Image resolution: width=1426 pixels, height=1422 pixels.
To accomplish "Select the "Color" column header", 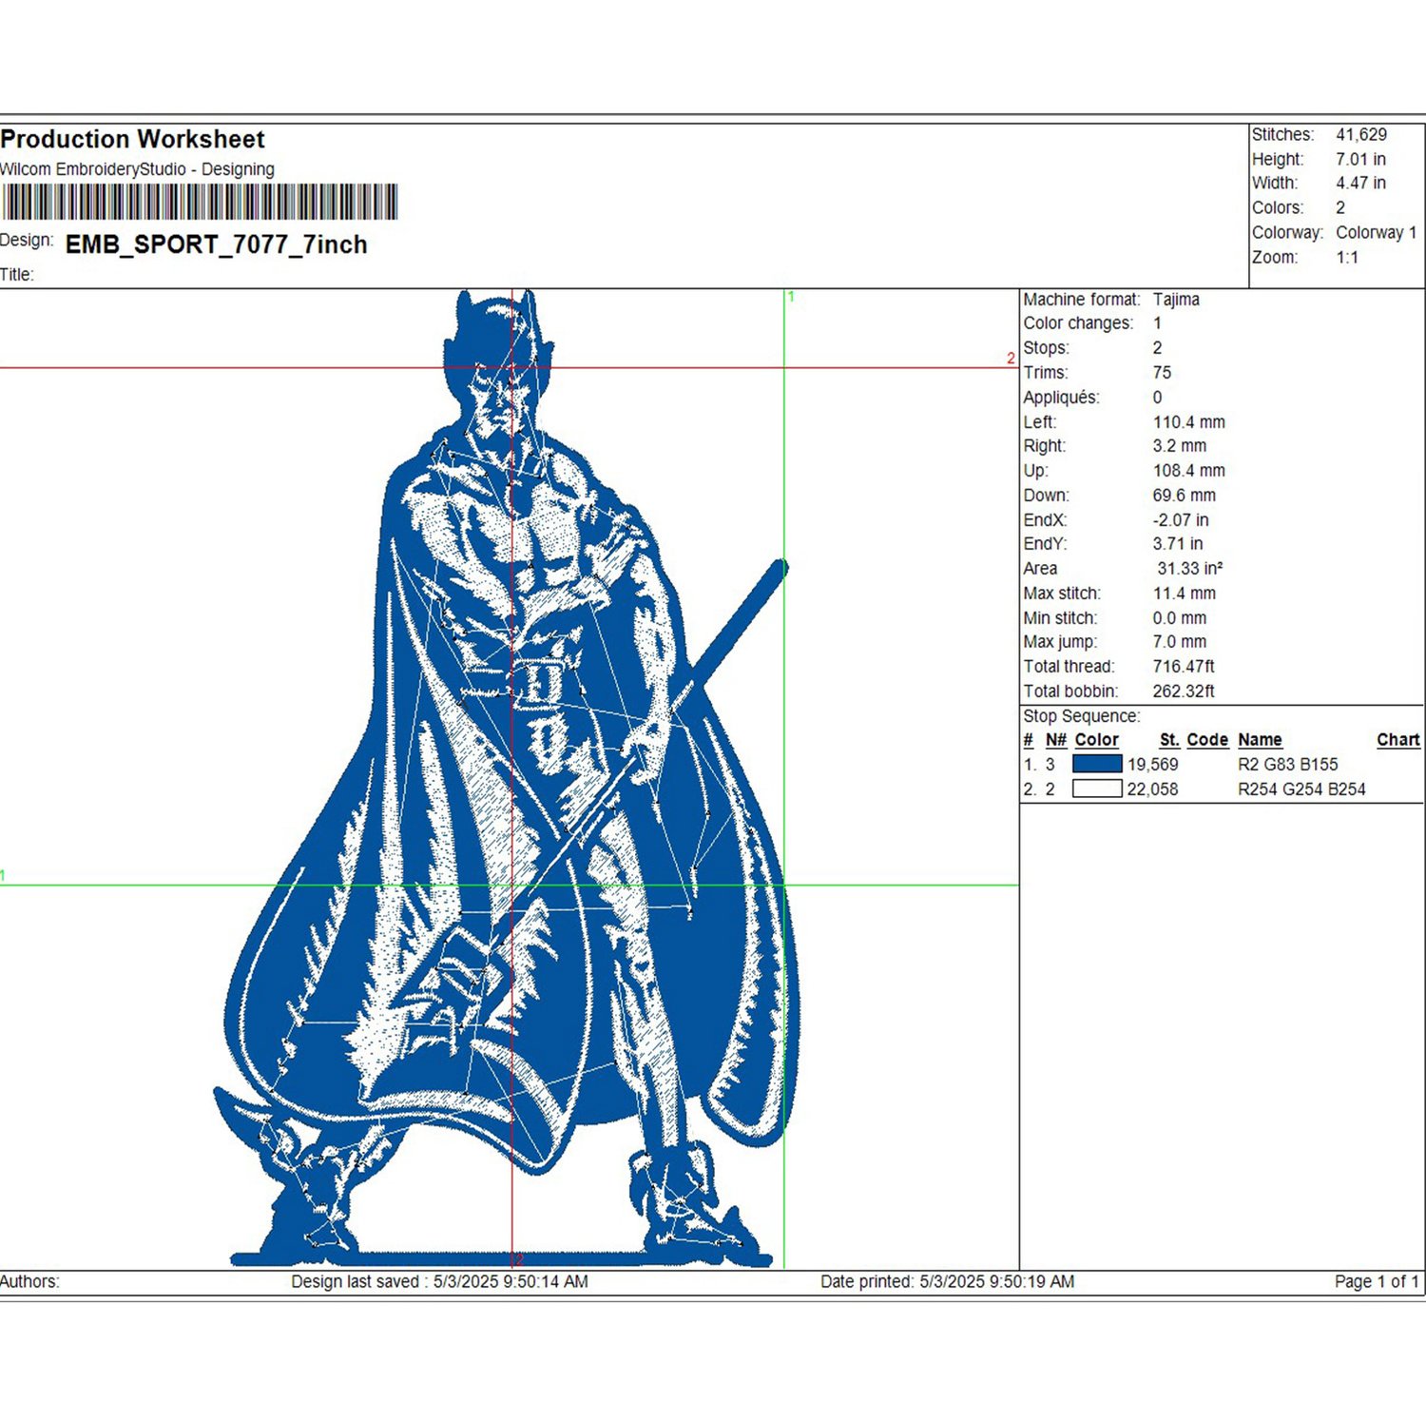I will pyautogui.click(x=1096, y=740).
